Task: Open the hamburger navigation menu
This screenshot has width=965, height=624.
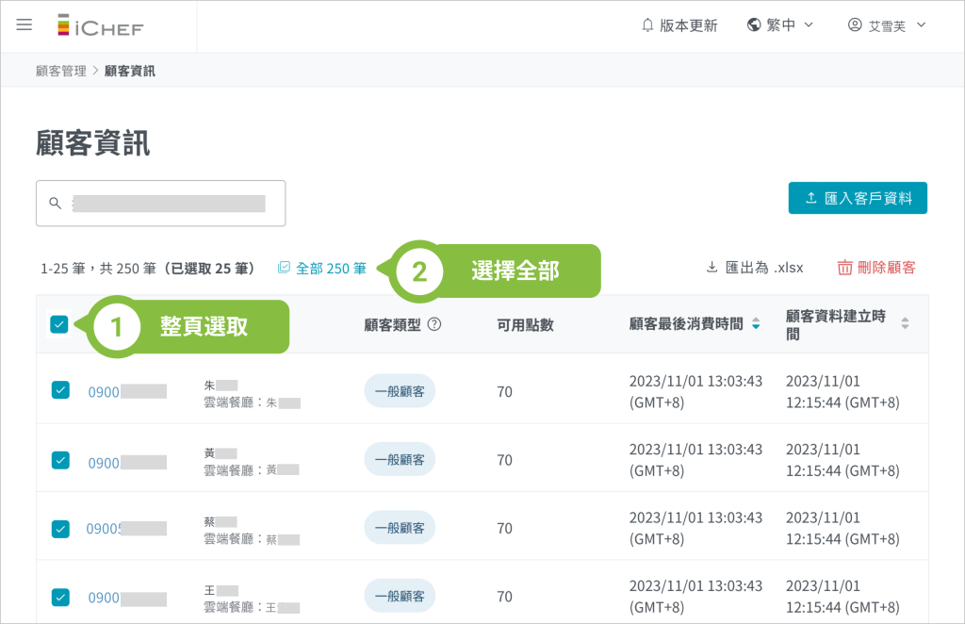Action: point(25,25)
